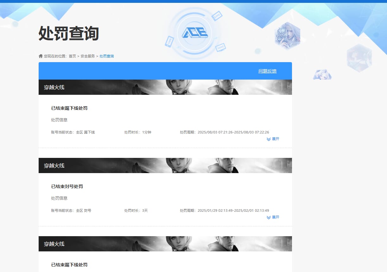Select the 已结束封号处罚 heading
The width and height of the screenshot is (387, 272).
tap(67, 186)
